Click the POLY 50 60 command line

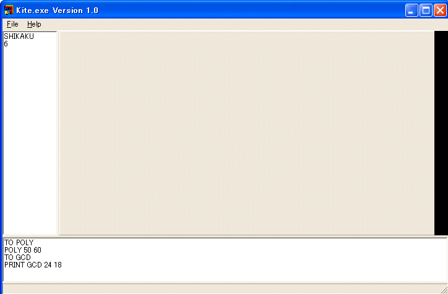(x=23, y=250)
